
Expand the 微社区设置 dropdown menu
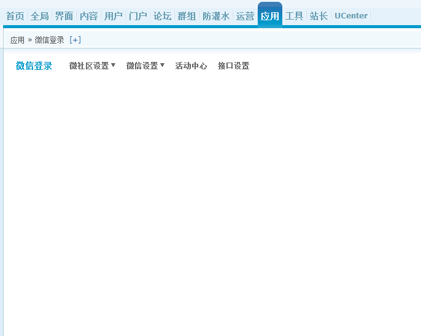92,66
